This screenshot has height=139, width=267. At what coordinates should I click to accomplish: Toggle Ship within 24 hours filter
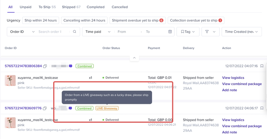(x=41, y=20)
